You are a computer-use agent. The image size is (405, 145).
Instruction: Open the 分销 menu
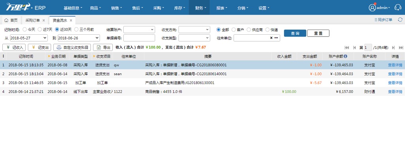pos(243,8)
